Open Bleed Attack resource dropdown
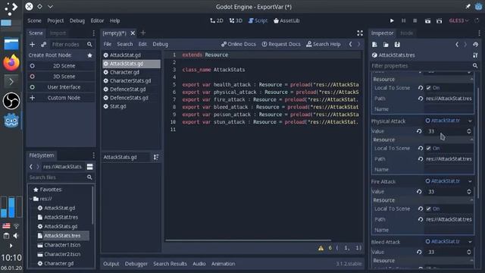485x273 pixels. 470,241
